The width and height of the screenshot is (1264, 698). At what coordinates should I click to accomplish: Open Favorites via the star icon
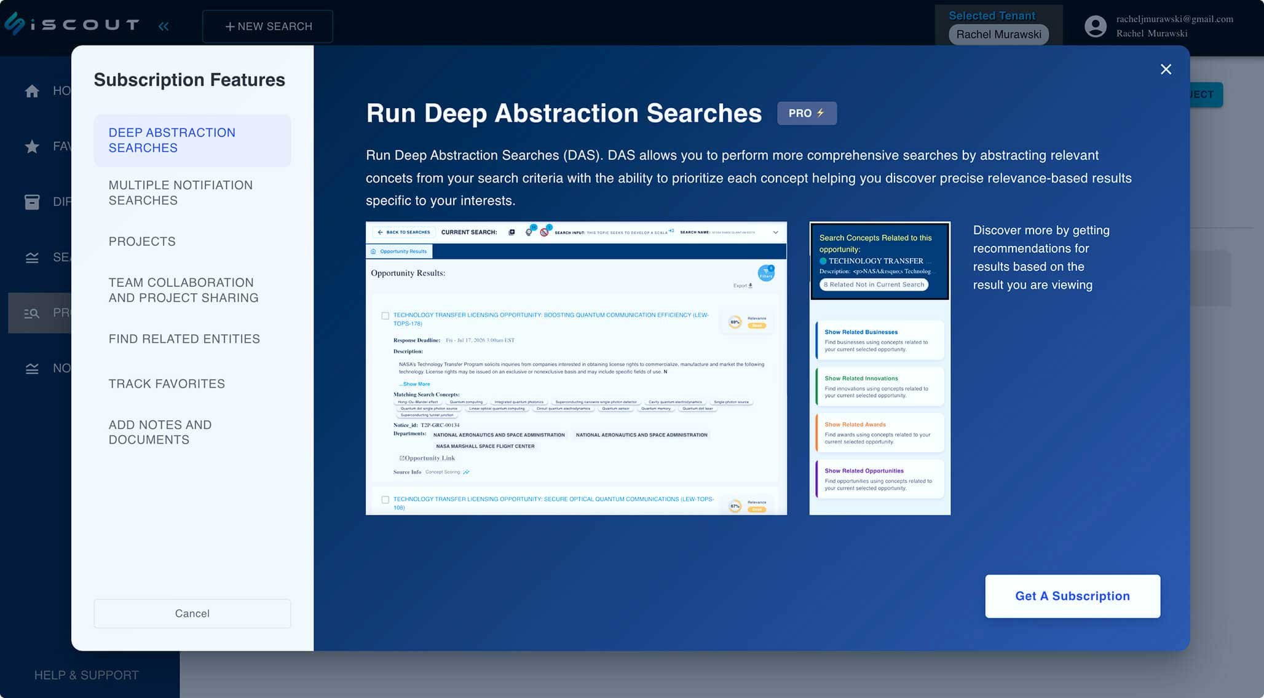(x=31, y=146)
